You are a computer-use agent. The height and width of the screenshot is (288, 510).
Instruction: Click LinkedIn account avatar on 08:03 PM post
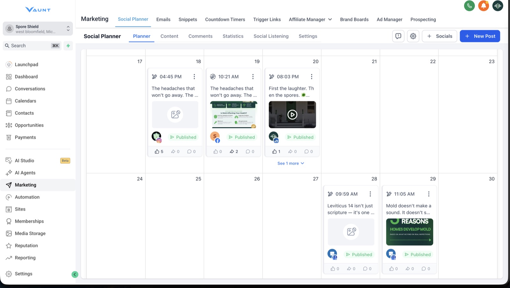tap(274, 137)
